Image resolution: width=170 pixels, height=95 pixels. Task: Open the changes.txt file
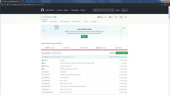[x=47, y=83]
